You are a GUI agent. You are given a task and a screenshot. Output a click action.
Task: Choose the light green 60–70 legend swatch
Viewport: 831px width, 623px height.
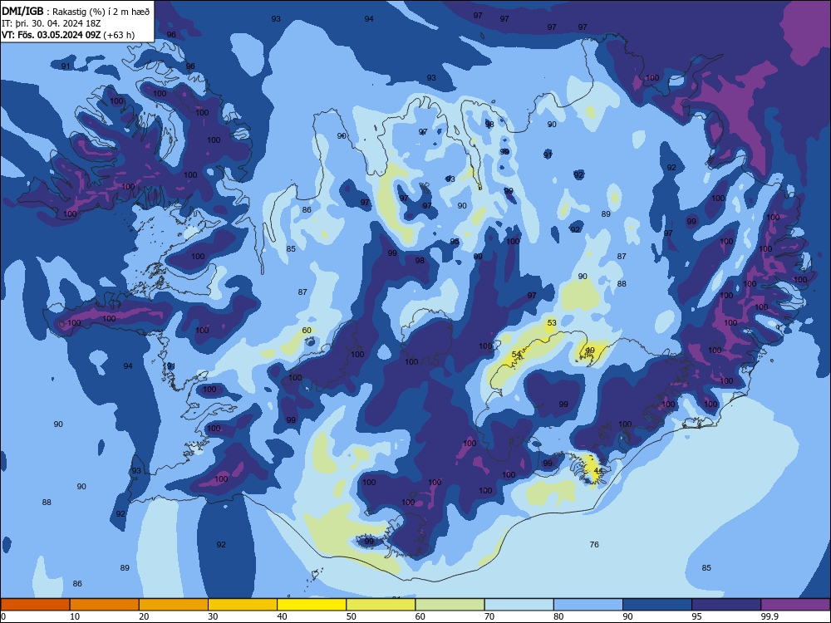pos(450,605)
